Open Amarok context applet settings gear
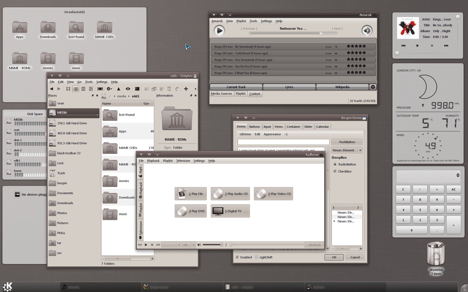468x292 pixels. (373, 87)
